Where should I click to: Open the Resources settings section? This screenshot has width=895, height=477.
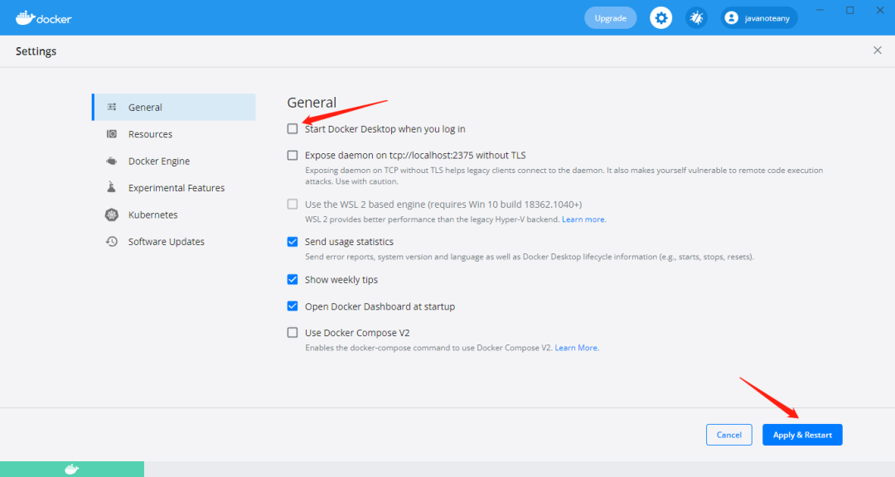(174, 134)
